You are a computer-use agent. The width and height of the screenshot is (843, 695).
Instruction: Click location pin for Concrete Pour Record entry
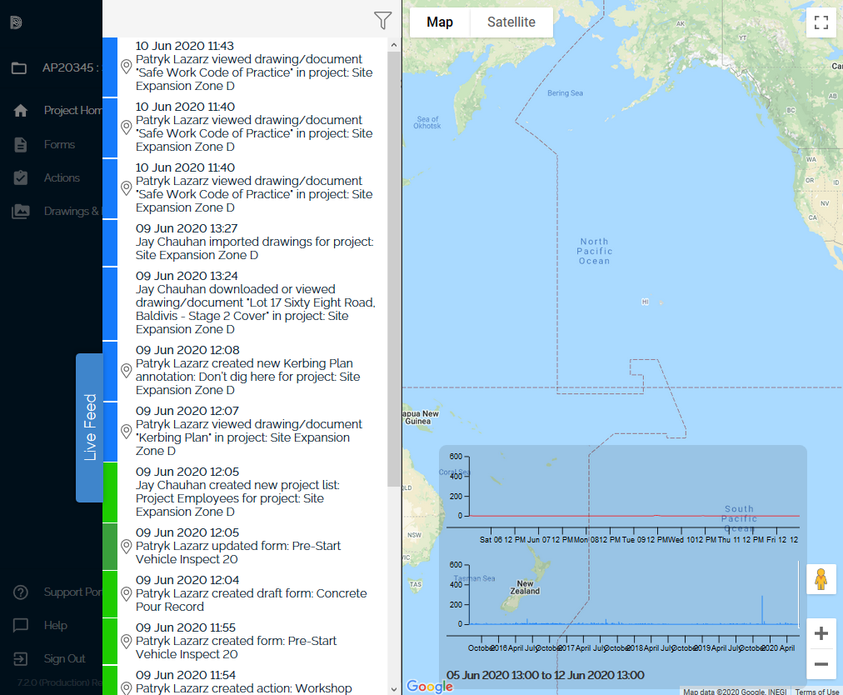(126, 594)
